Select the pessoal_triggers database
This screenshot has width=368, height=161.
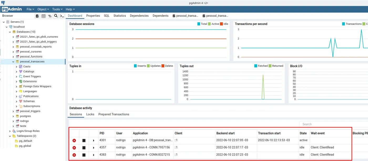coord(30,111)
